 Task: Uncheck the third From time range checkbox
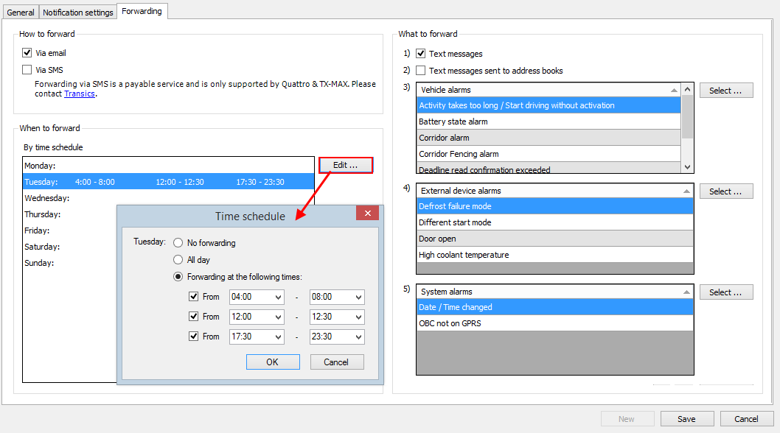[x=194, y=337]
